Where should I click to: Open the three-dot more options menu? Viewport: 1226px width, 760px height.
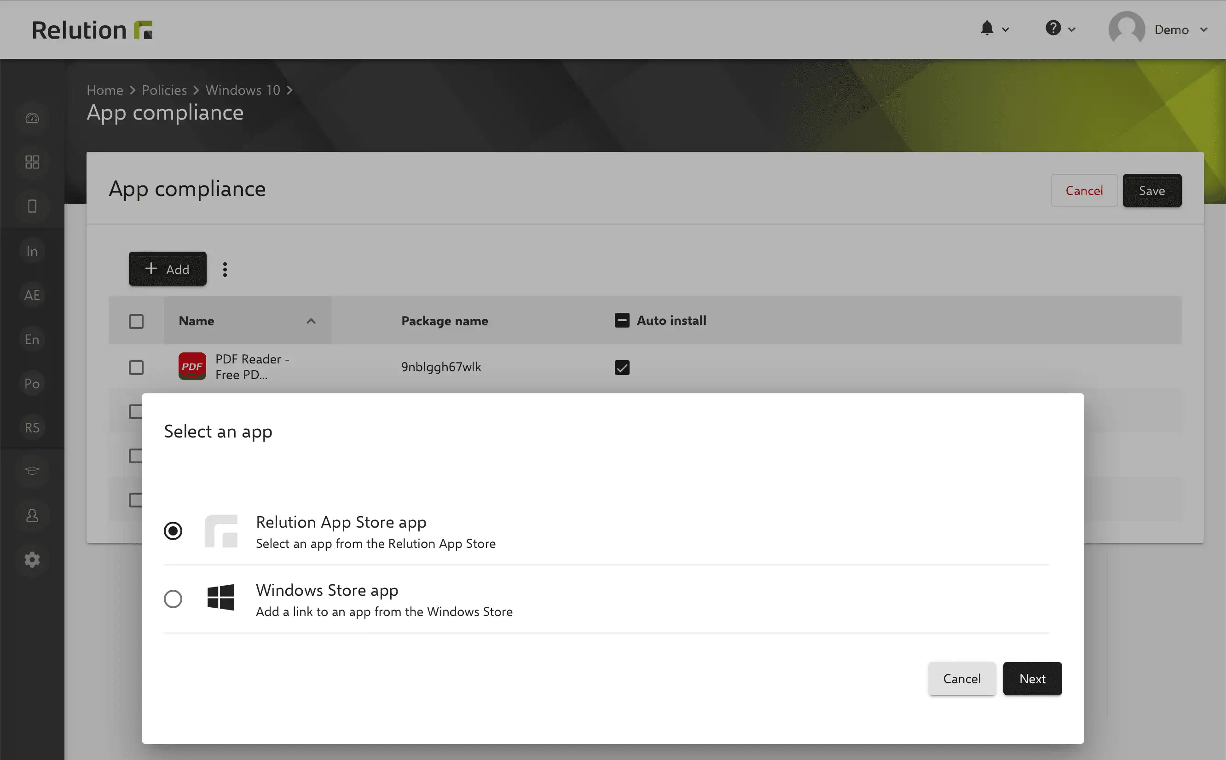pyautogui.click(x=225, y=270)
